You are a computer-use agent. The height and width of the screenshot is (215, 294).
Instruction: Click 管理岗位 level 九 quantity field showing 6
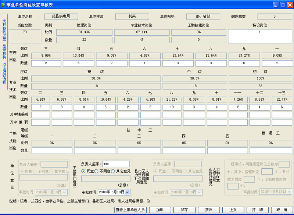[244, 63]
